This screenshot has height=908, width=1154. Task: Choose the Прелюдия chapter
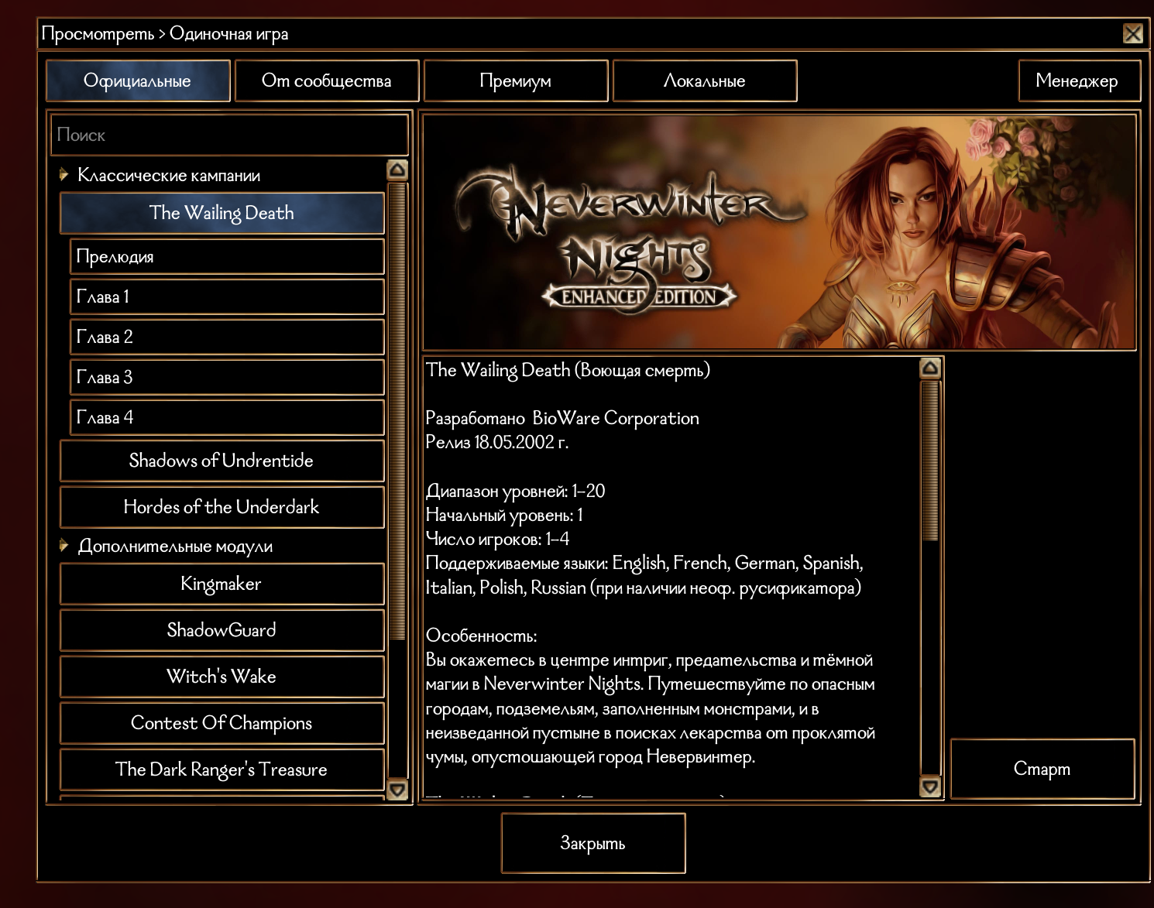227,256
